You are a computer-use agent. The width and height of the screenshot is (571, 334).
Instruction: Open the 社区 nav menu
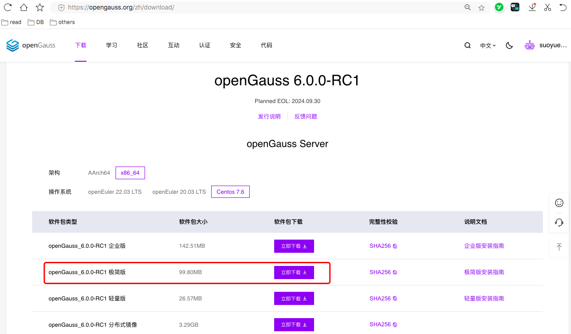click(x=143, y=45)
